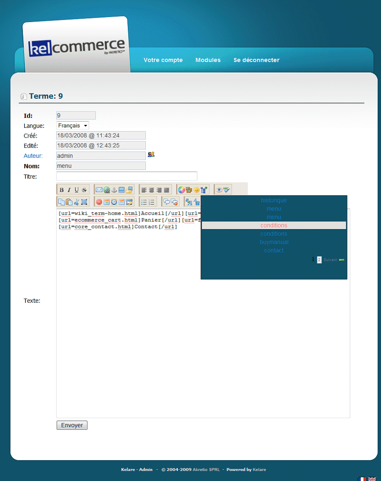Open the color wheel picker

tap(181, 190)
